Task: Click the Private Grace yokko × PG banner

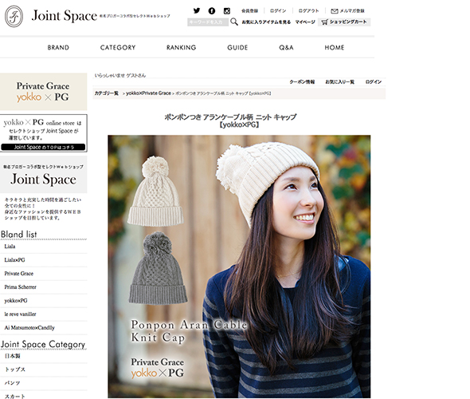Action: pyautogui.click(x=44, y=92)
